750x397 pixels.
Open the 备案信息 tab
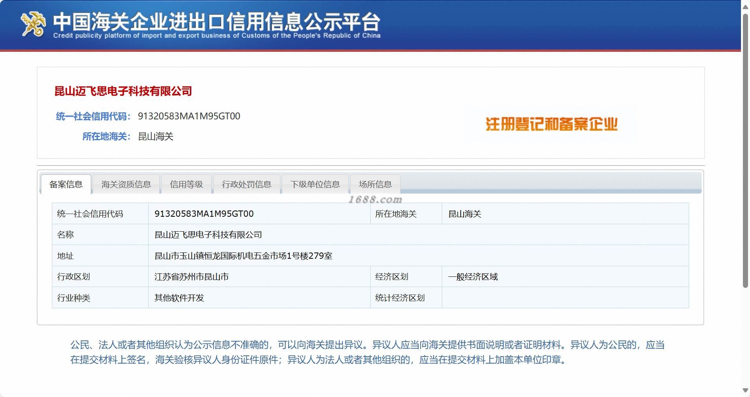66,184
